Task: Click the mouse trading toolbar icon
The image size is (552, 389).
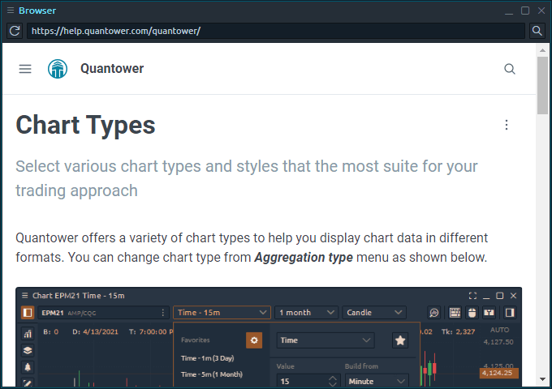Action: click(472, 312)
